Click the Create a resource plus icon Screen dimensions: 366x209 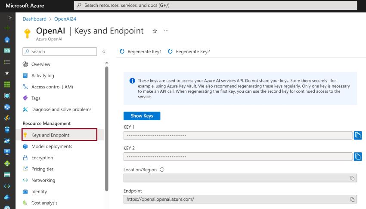(x=7, y=28)
